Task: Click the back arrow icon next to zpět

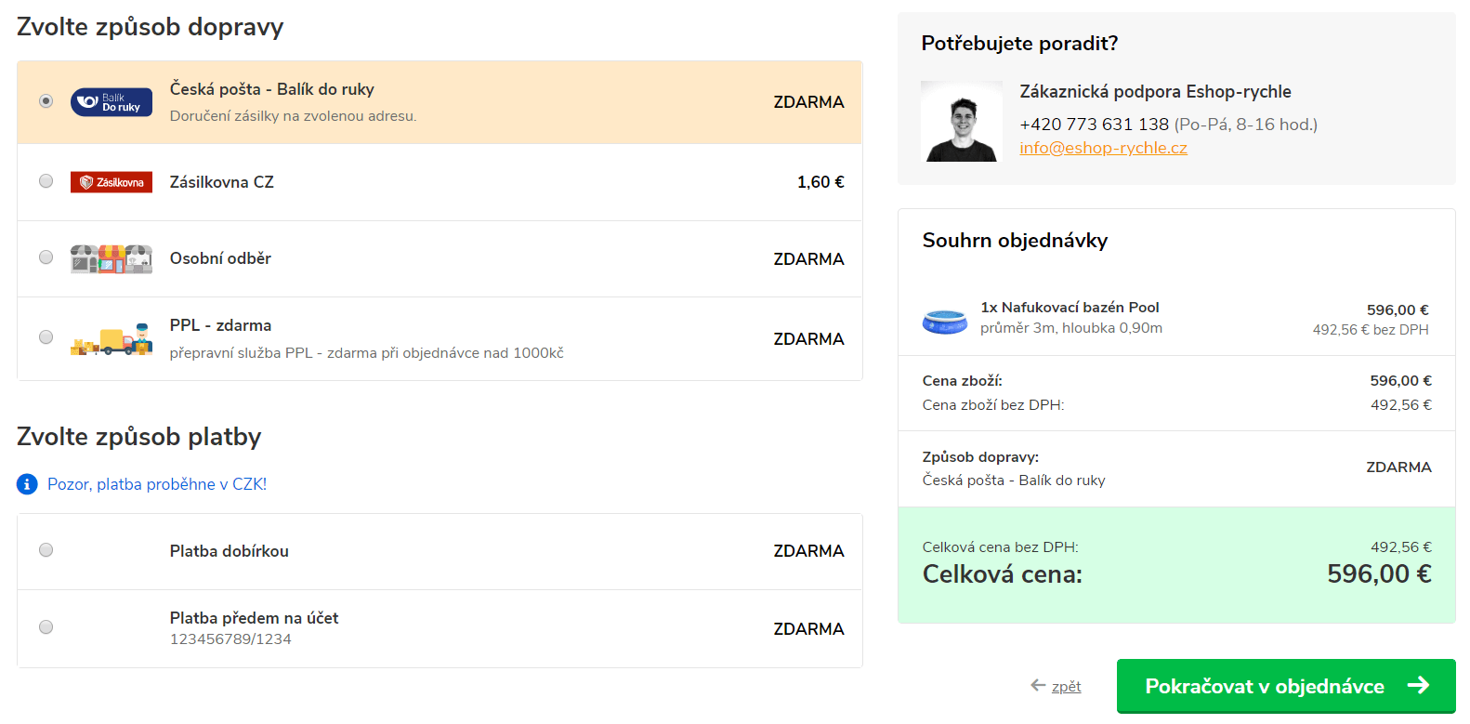Action: (1038, 686)
